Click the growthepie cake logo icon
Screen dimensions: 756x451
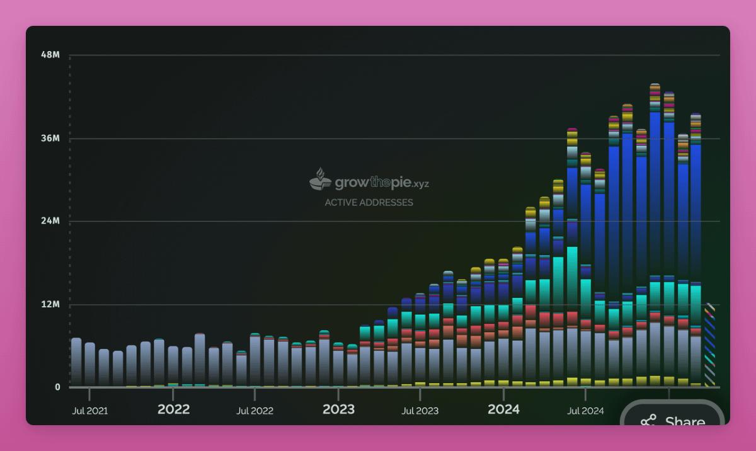[320, 180]
